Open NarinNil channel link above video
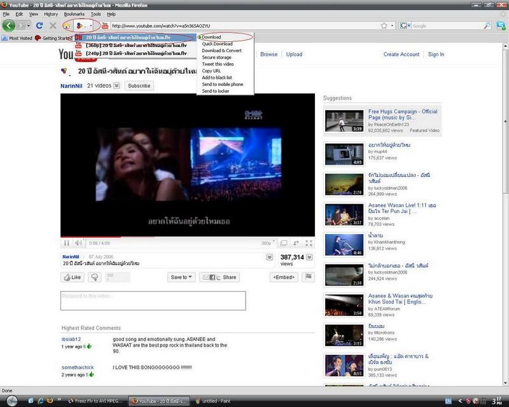Screen dimensions: 509x407 pyautogui.click(x=71, y=86)
